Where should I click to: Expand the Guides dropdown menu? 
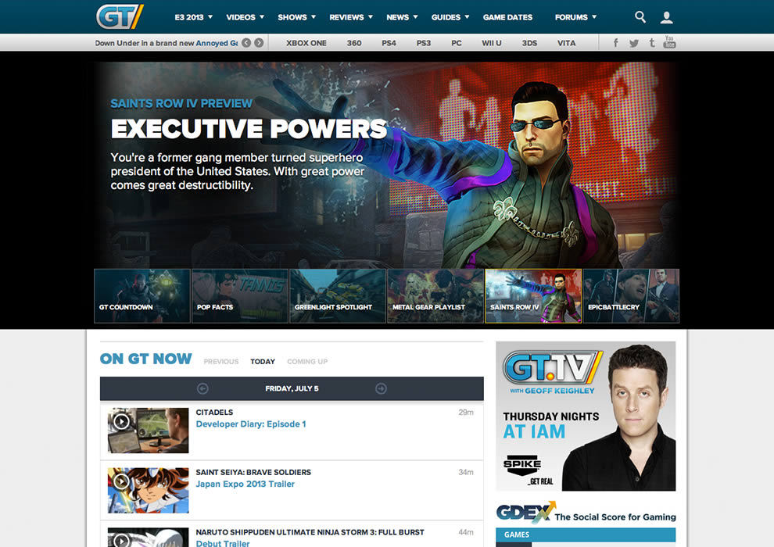(450, 17)
